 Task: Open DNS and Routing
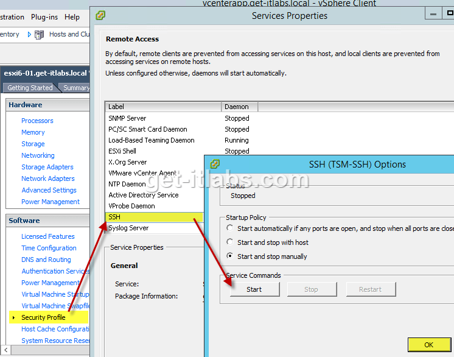46,260
